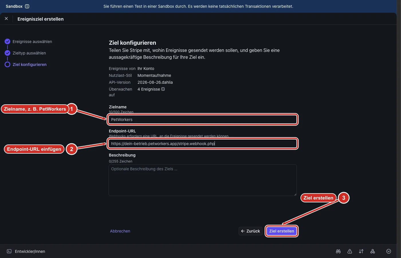Open the Sandbox info icon
Screen dimensions: 401x258
tap(27, 6)
